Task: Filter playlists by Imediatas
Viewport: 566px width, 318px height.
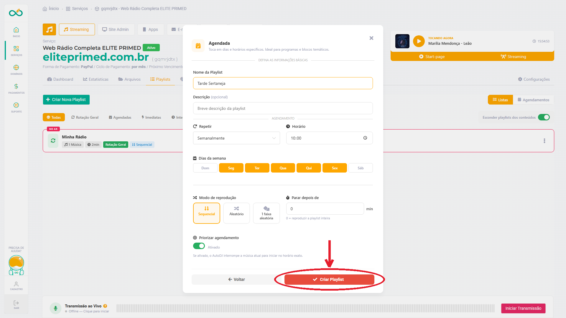Action: [x=151, y=117]
